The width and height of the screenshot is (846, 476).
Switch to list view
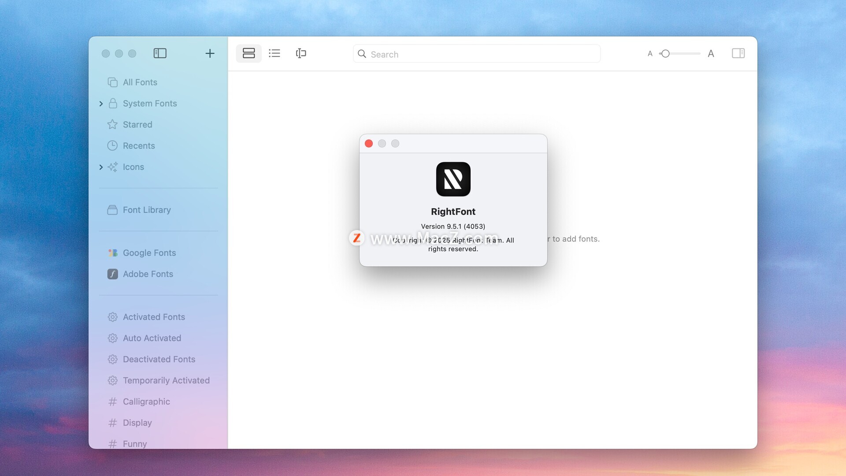pos(275,53)
